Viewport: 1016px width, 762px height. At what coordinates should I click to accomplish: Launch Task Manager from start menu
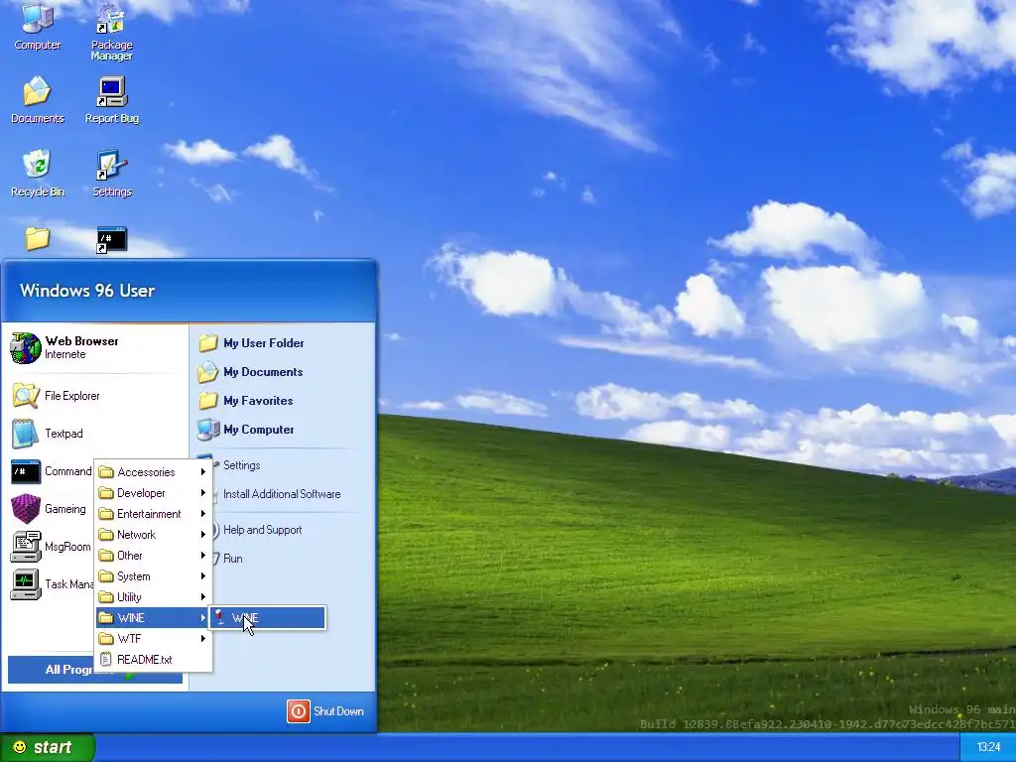(x=52, y=583)
